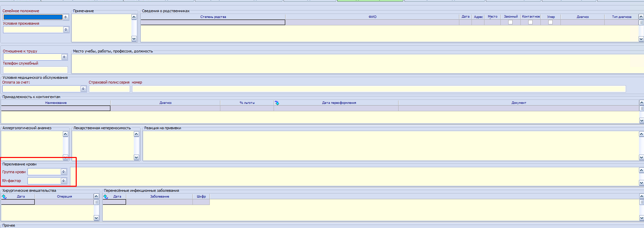
Task: Click the Наименование column header in contingents table
Action: click(x=56, y=103)
